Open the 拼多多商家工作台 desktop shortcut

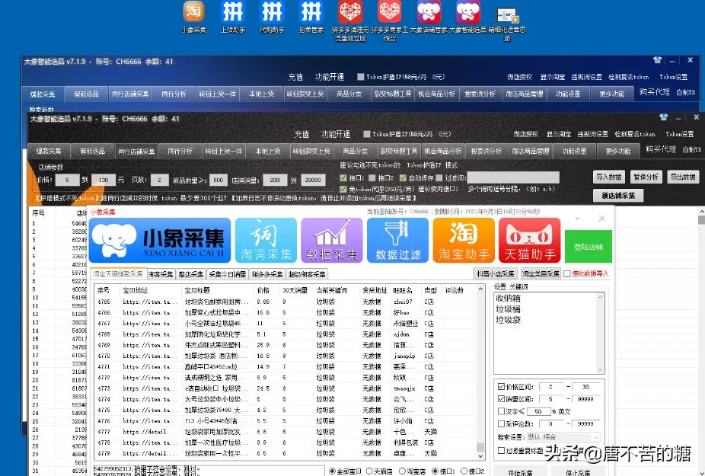[389, 21]
